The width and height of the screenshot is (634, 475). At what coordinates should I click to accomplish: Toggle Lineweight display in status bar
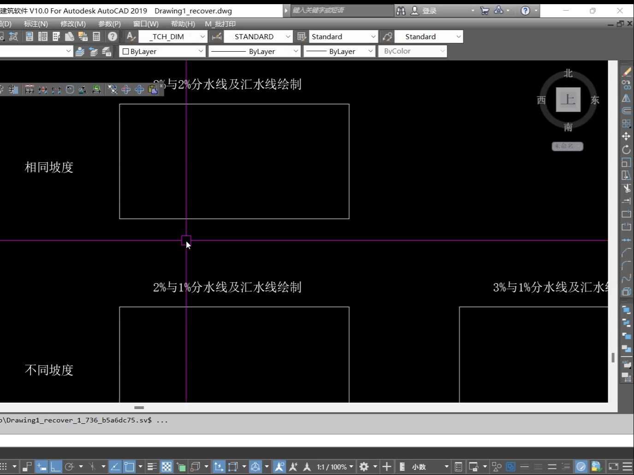[x=152, y=467]
